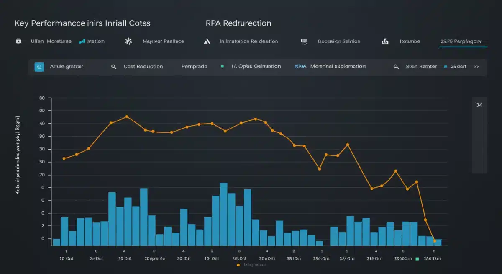Click the Rotunbe download icon
Image resolution: width=502 pixels, height=274 pixels.
pyautogui.click(x=385, y=41)
